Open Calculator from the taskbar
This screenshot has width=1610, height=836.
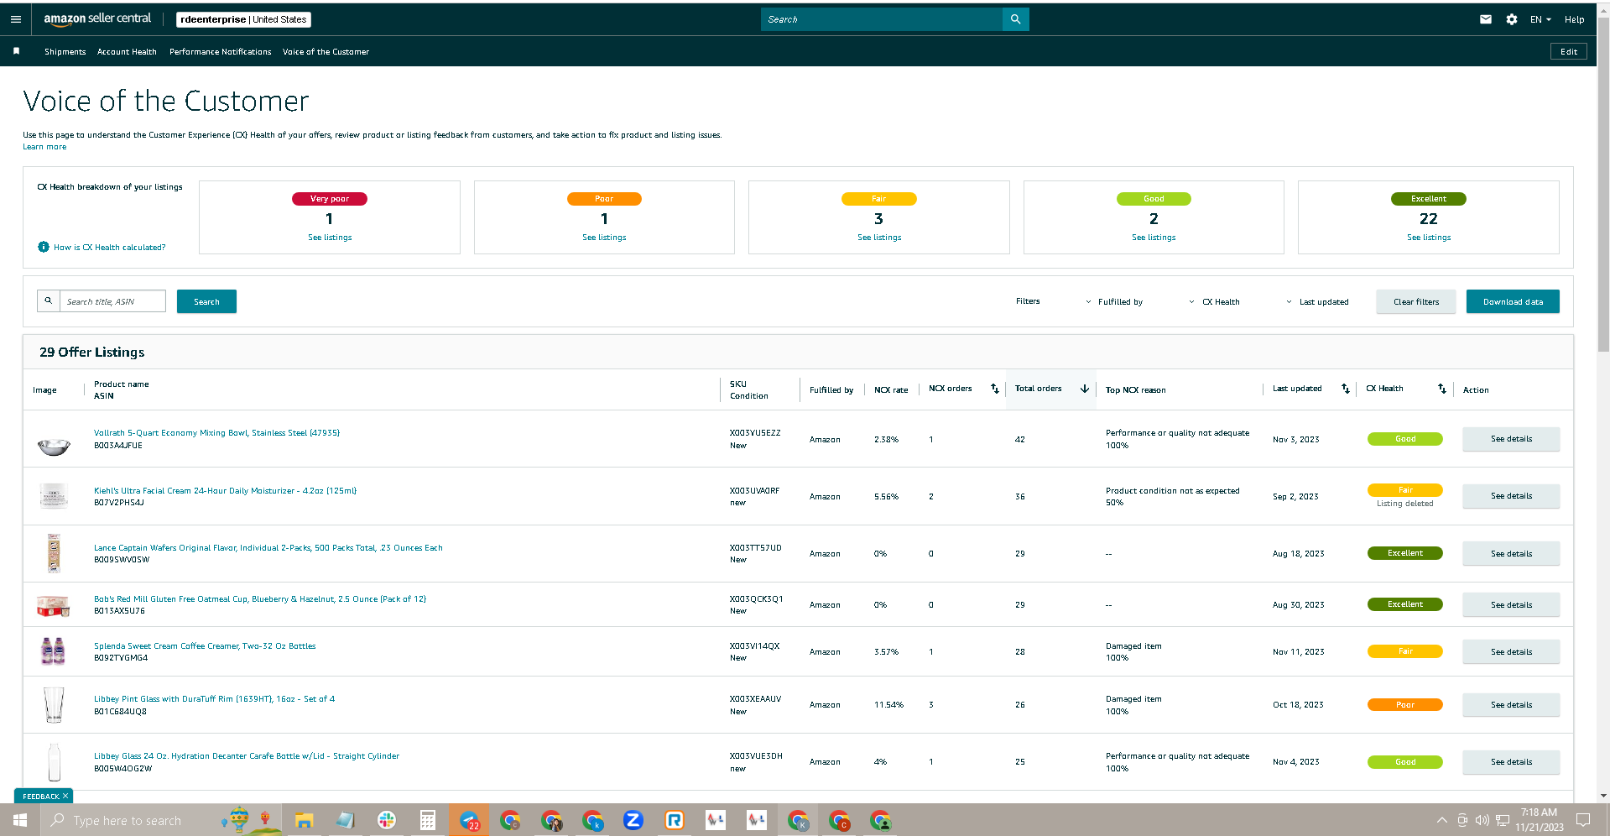pos(427,820)
